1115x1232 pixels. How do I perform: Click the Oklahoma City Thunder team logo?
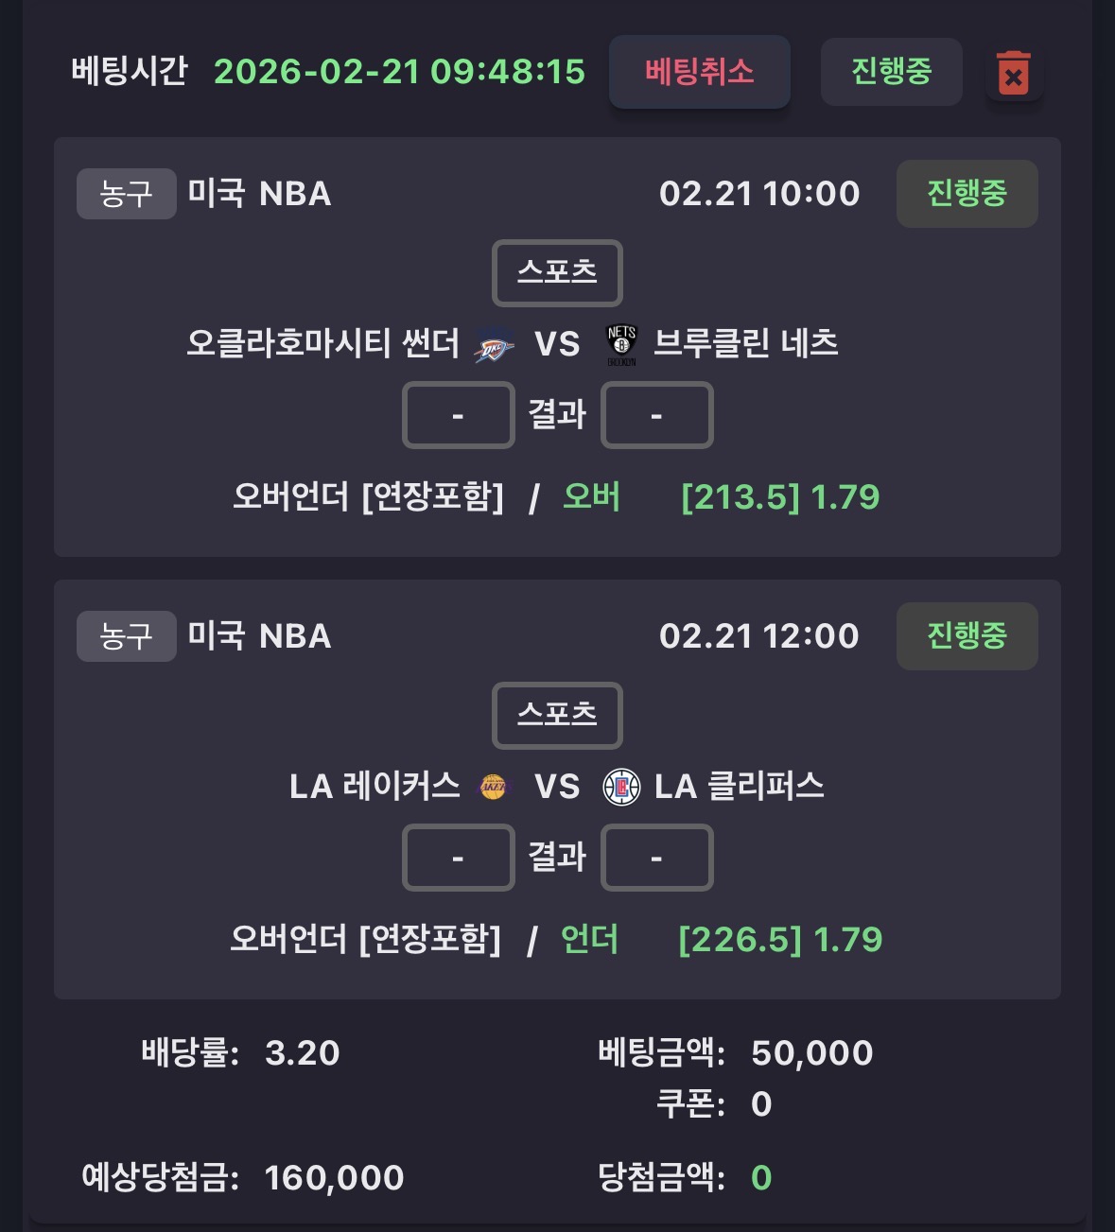494,346
